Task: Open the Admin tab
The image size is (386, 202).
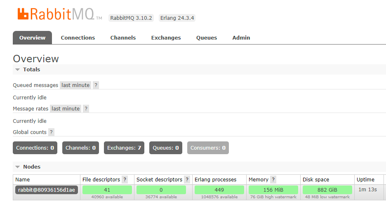Action: pos(241,38)
